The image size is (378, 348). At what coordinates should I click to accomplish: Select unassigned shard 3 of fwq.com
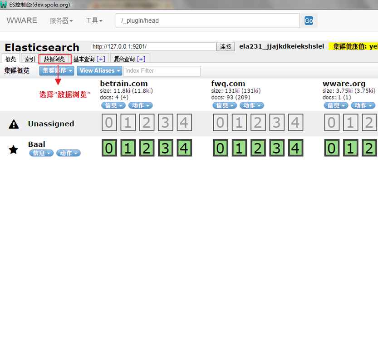[277, 122]
